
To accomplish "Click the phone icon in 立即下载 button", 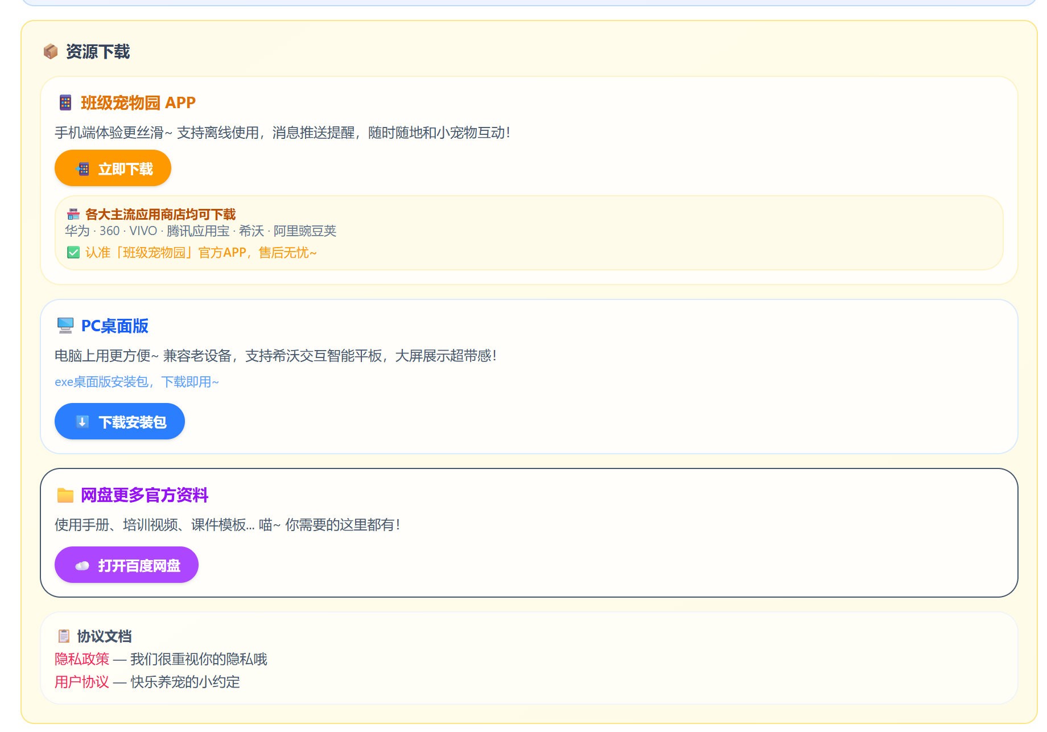I will pyautogui.click(x=83, y=168).
